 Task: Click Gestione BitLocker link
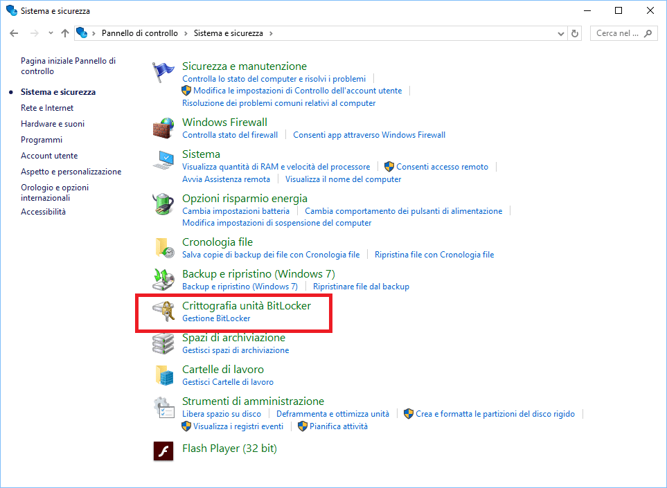[x=216, y=318]
